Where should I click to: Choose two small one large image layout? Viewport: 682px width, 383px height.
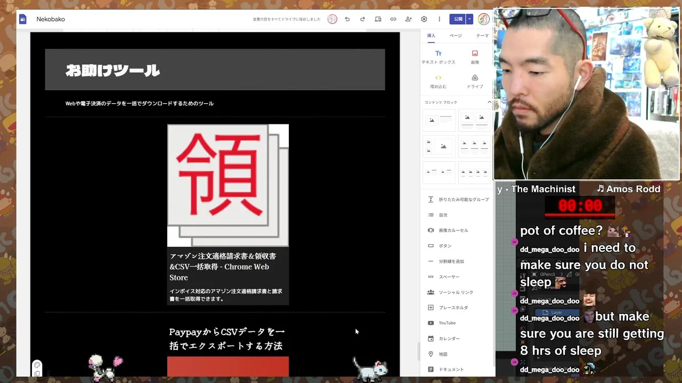pos(439,146)
